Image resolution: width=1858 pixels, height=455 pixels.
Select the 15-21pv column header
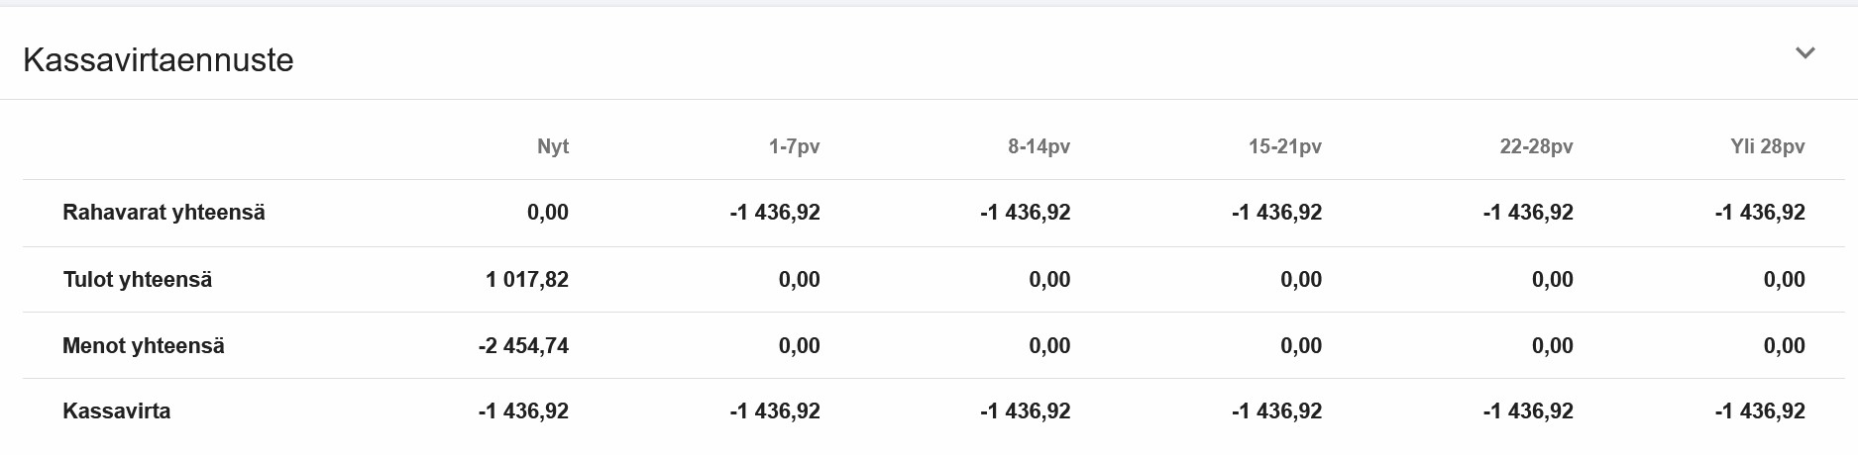tap(1285, 146)
